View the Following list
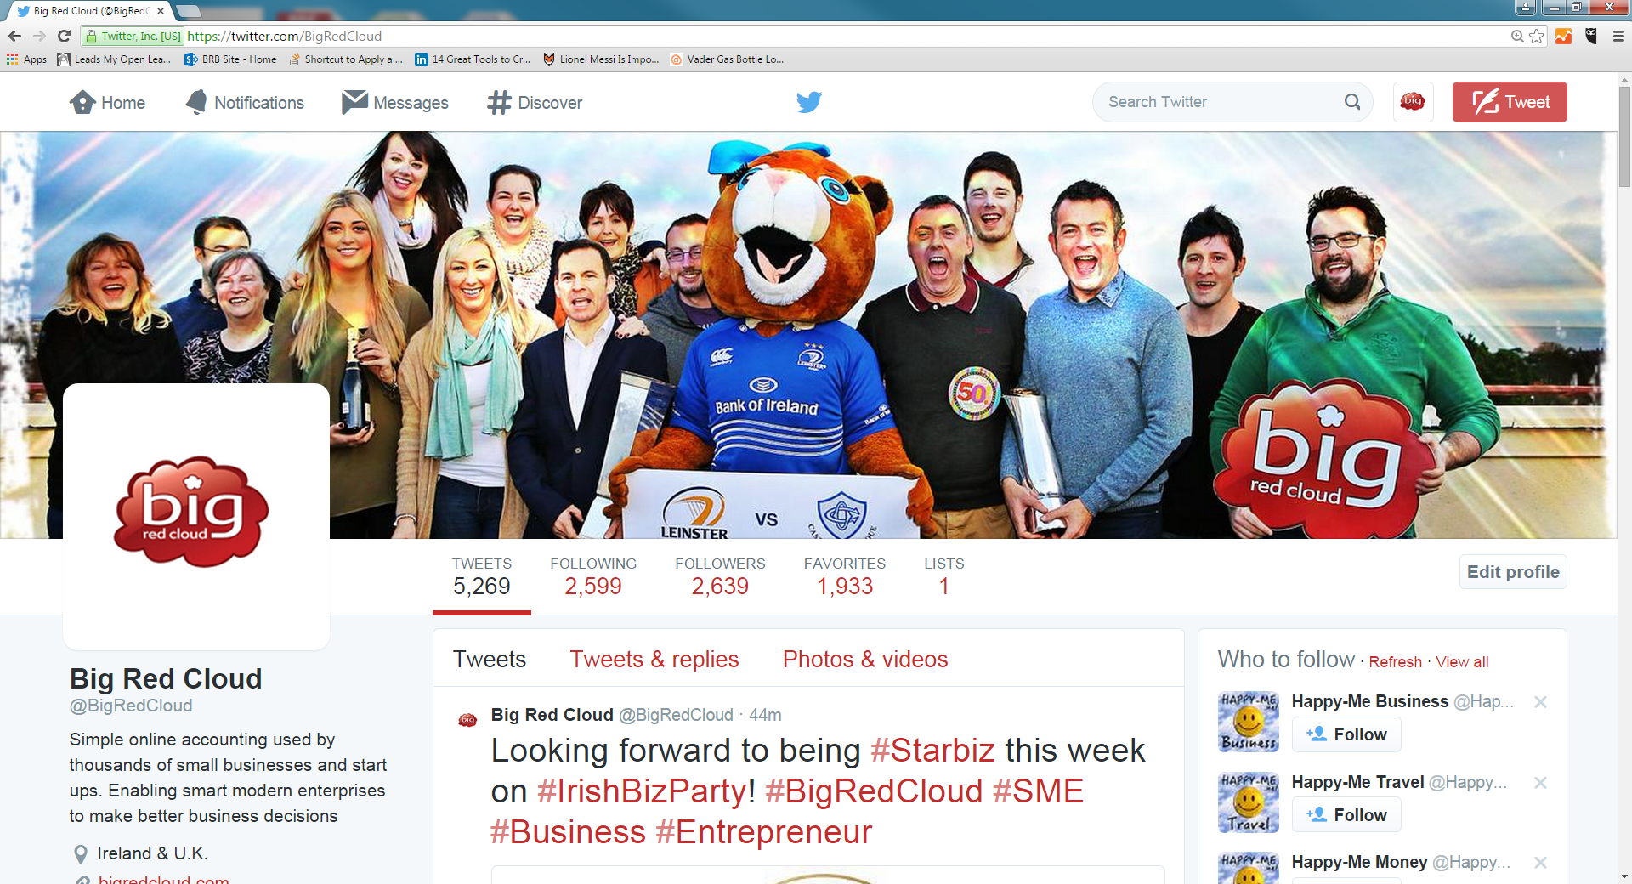This screenshot has height=884, width=1632. 593,576
